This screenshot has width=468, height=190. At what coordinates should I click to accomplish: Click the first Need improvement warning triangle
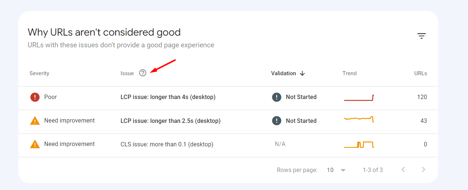click(35, 121)
